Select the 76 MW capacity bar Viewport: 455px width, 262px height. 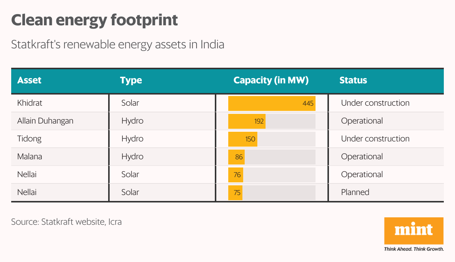pos(235,175)
